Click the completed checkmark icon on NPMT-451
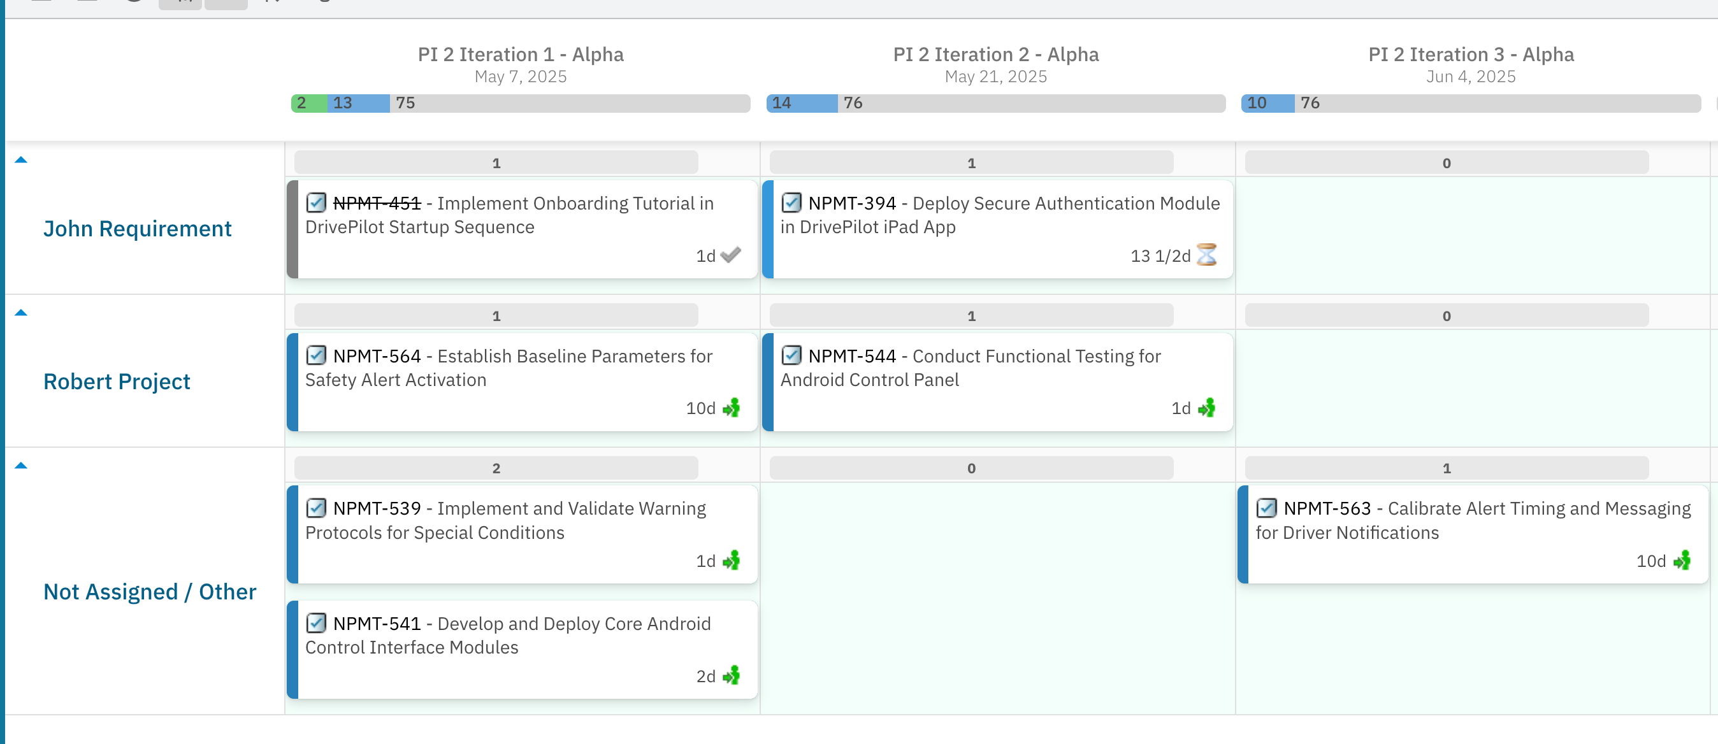The image size is (1718, 744). 731,255
